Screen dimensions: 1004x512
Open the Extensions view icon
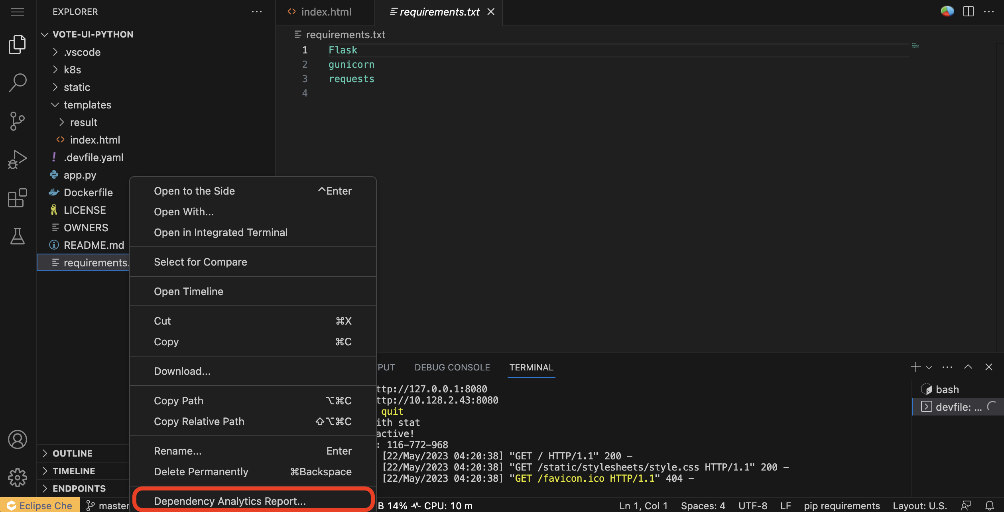click(x=17, y=197)
